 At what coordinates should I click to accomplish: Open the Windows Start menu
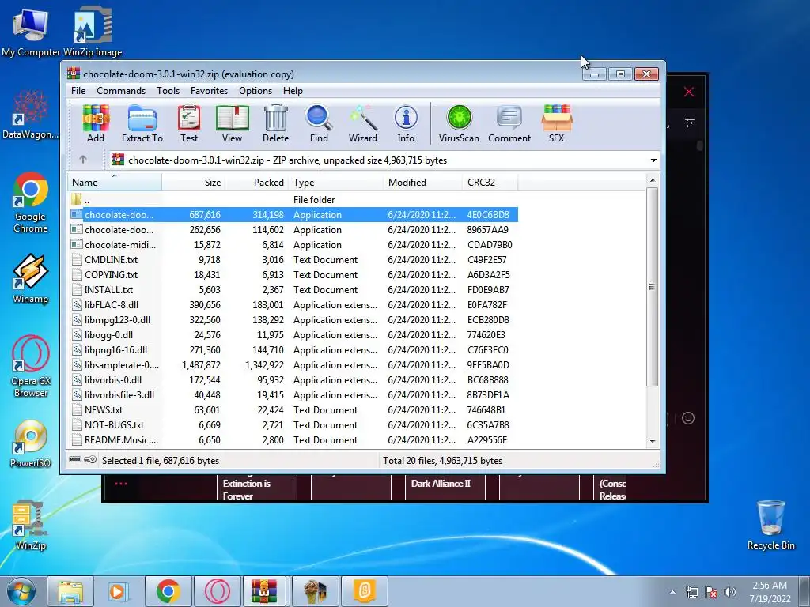[x=21, y=591]
